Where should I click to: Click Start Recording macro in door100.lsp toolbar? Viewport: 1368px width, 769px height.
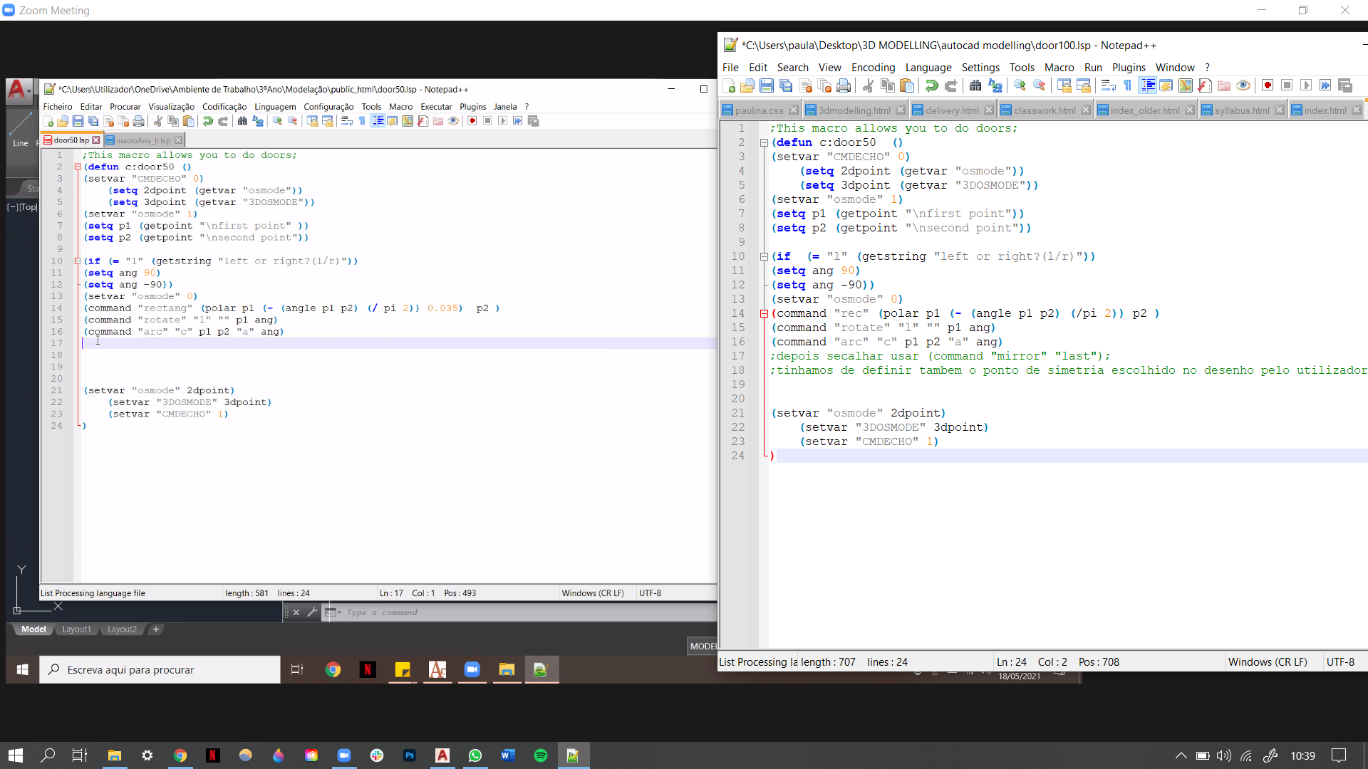point(1268,86)
